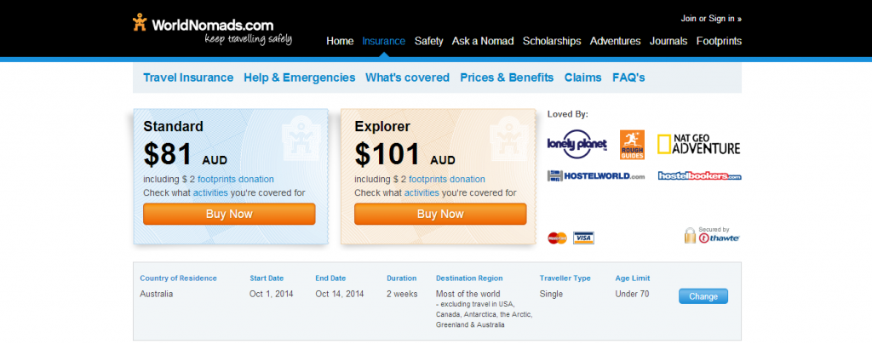This screenshot has width=872, height=344.
Task: Click the Visa card icon
Action: [x=583, y=238]
